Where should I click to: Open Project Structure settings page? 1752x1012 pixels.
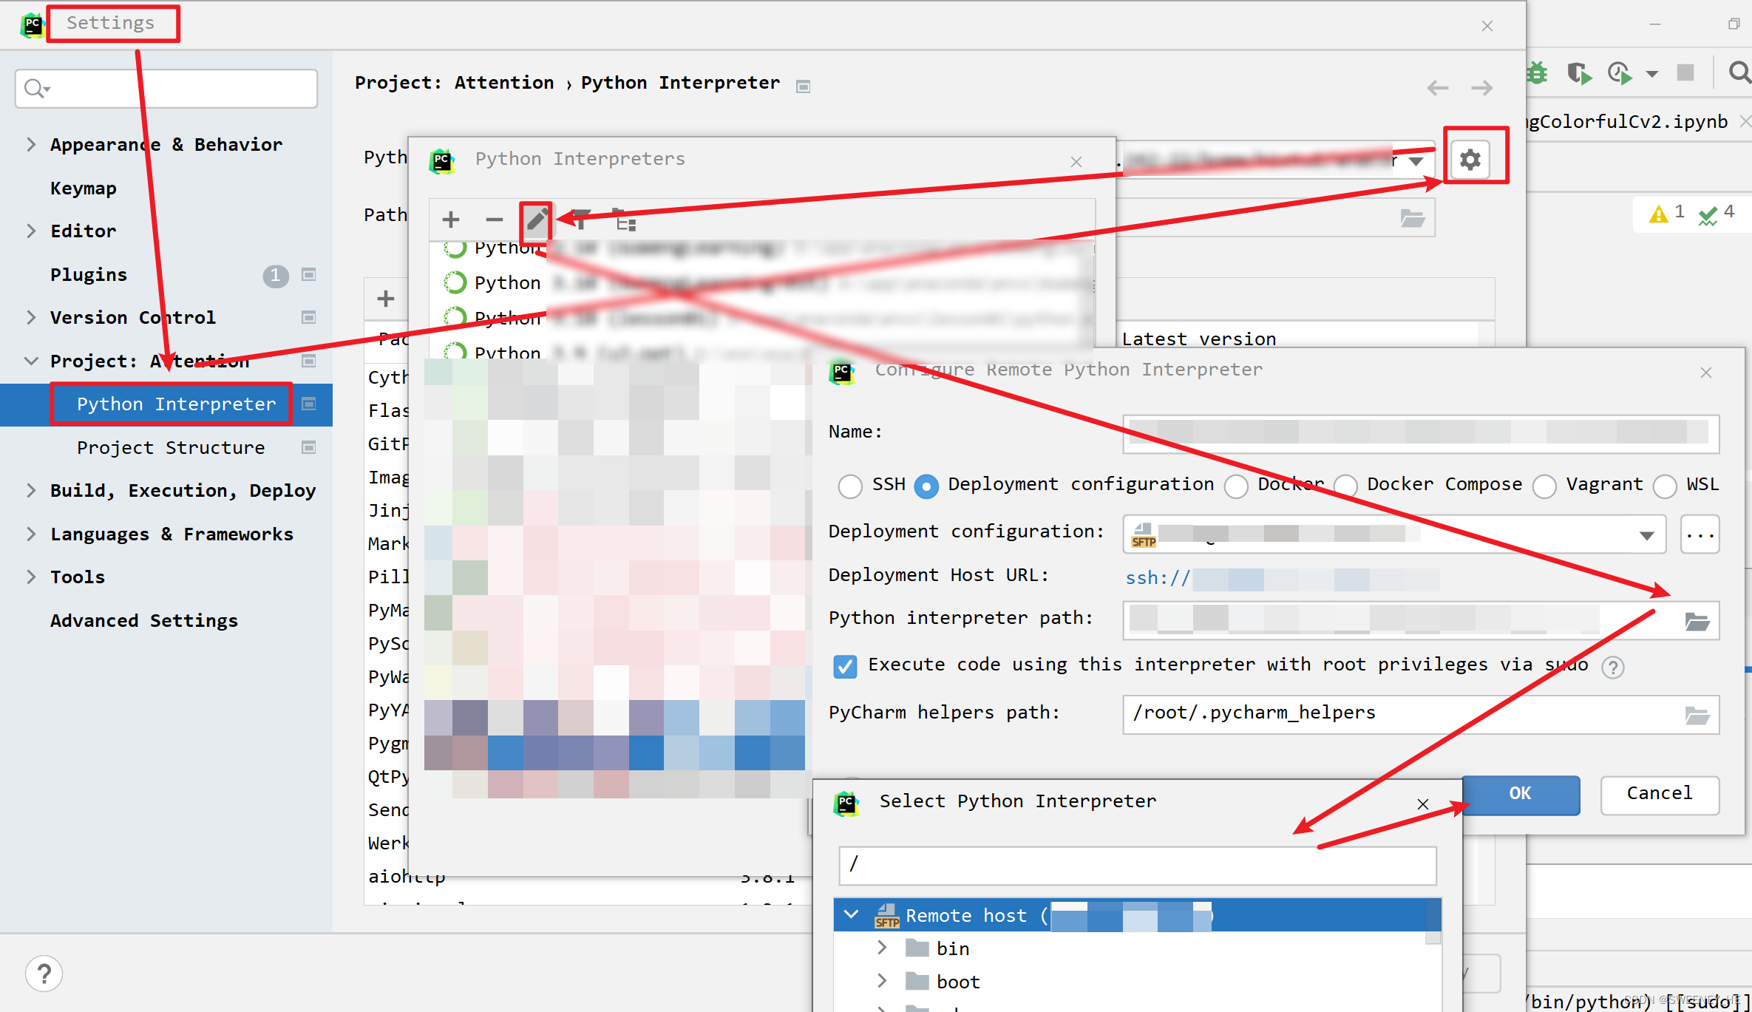click(x=171, y=448)
